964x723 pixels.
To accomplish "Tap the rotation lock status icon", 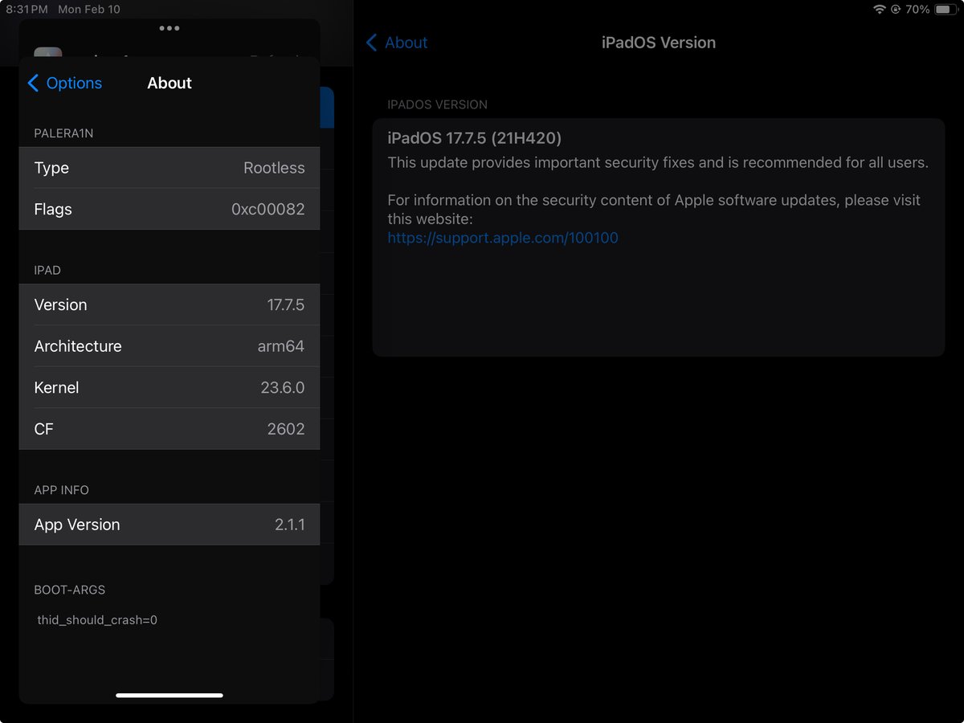I will tap(895, 10).
